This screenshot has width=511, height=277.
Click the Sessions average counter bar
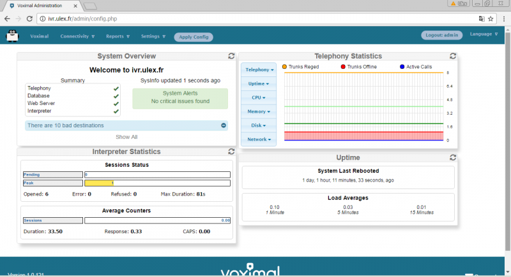(x=157, y=220)
